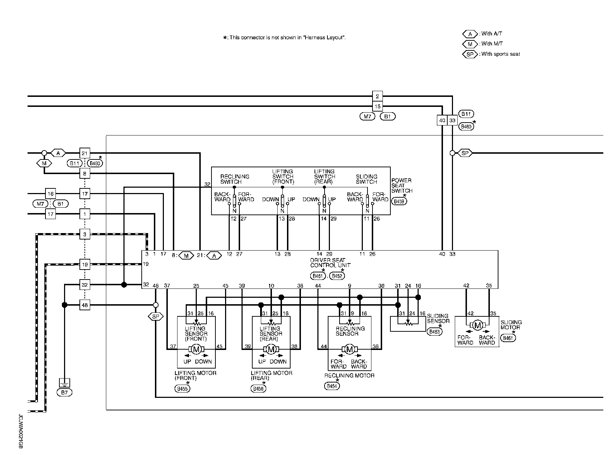Click the 'LIFTING SENSOR (REAR)' label
Image resolution: width=604 pixels, height=469 pixels.
pyautogui.click(x=271, y=334)
